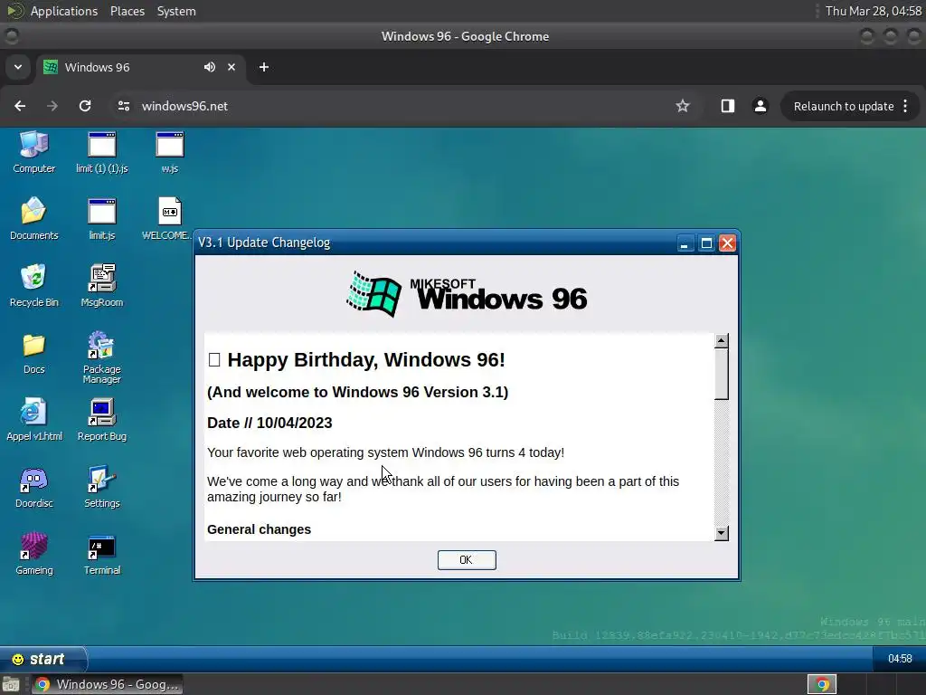
Task: Go back in Chrome
Action: (x=20, y=106)
